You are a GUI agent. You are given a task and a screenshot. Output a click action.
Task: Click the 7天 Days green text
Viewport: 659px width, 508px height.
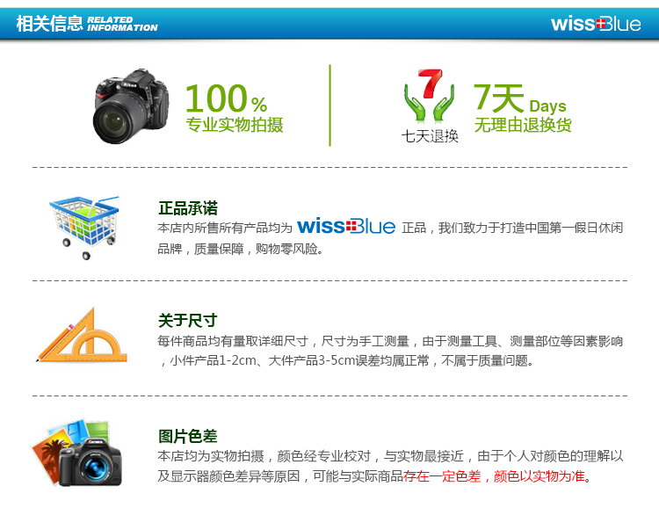pyautogui.click(x=520, y=98)
